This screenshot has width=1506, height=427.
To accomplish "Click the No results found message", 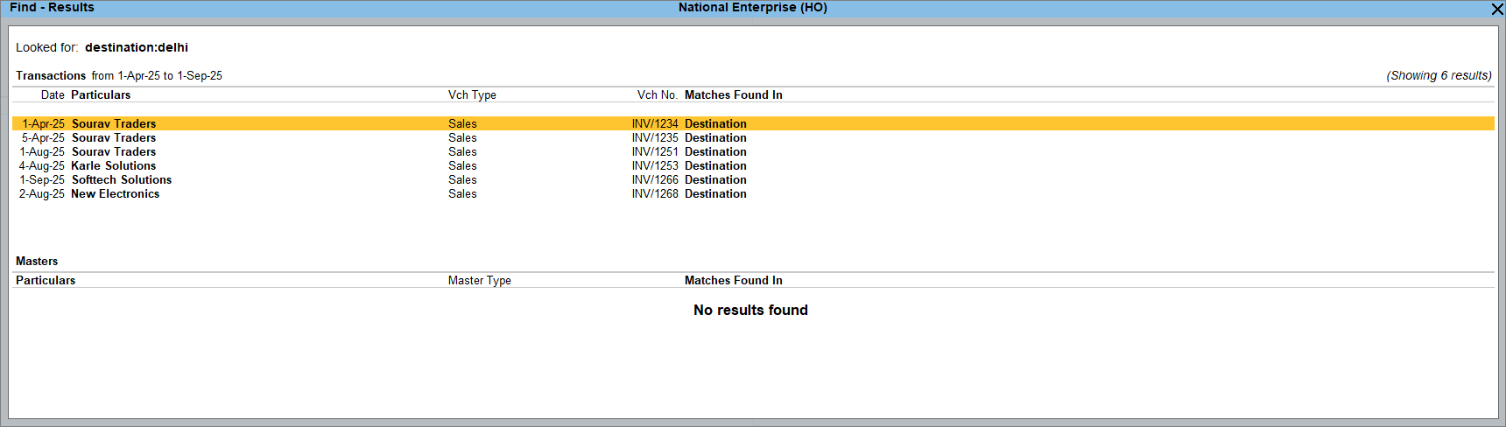I will click(750, 310).
